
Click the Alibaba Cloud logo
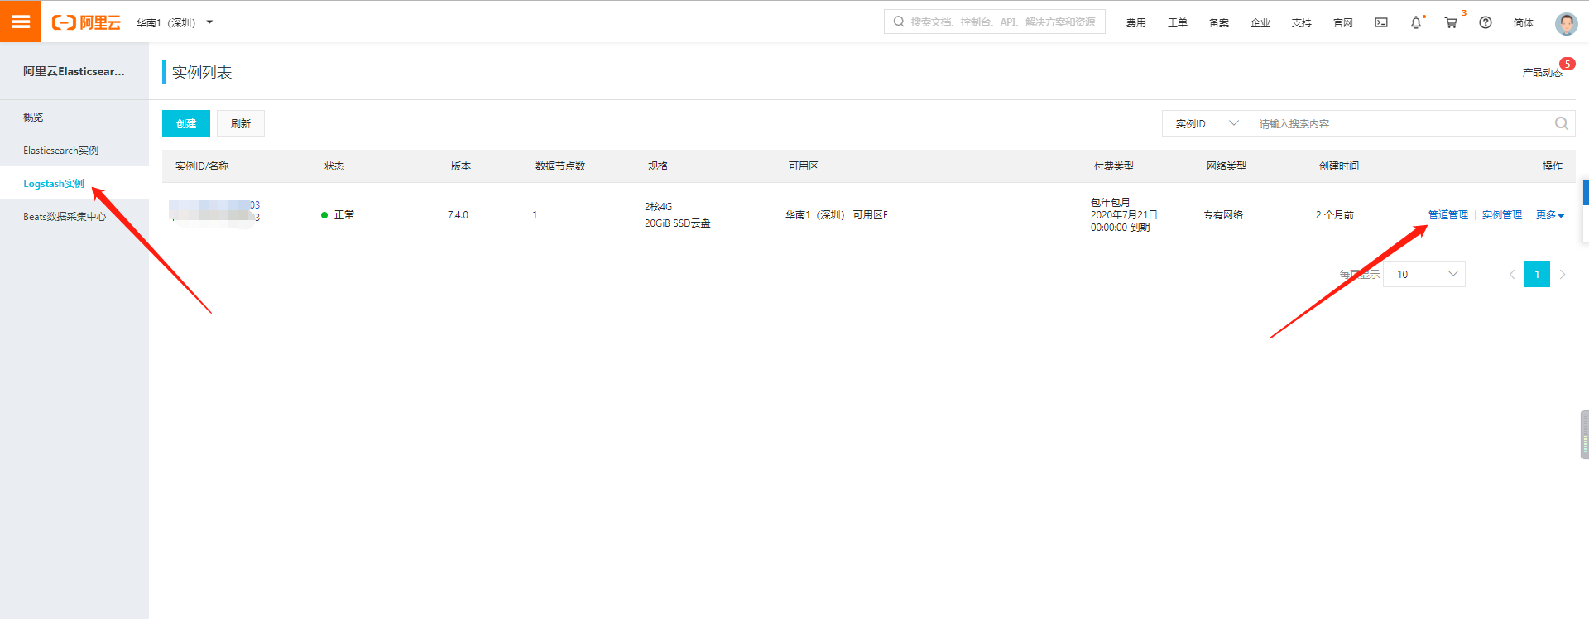pyautogui.click(x=86, y=22)
